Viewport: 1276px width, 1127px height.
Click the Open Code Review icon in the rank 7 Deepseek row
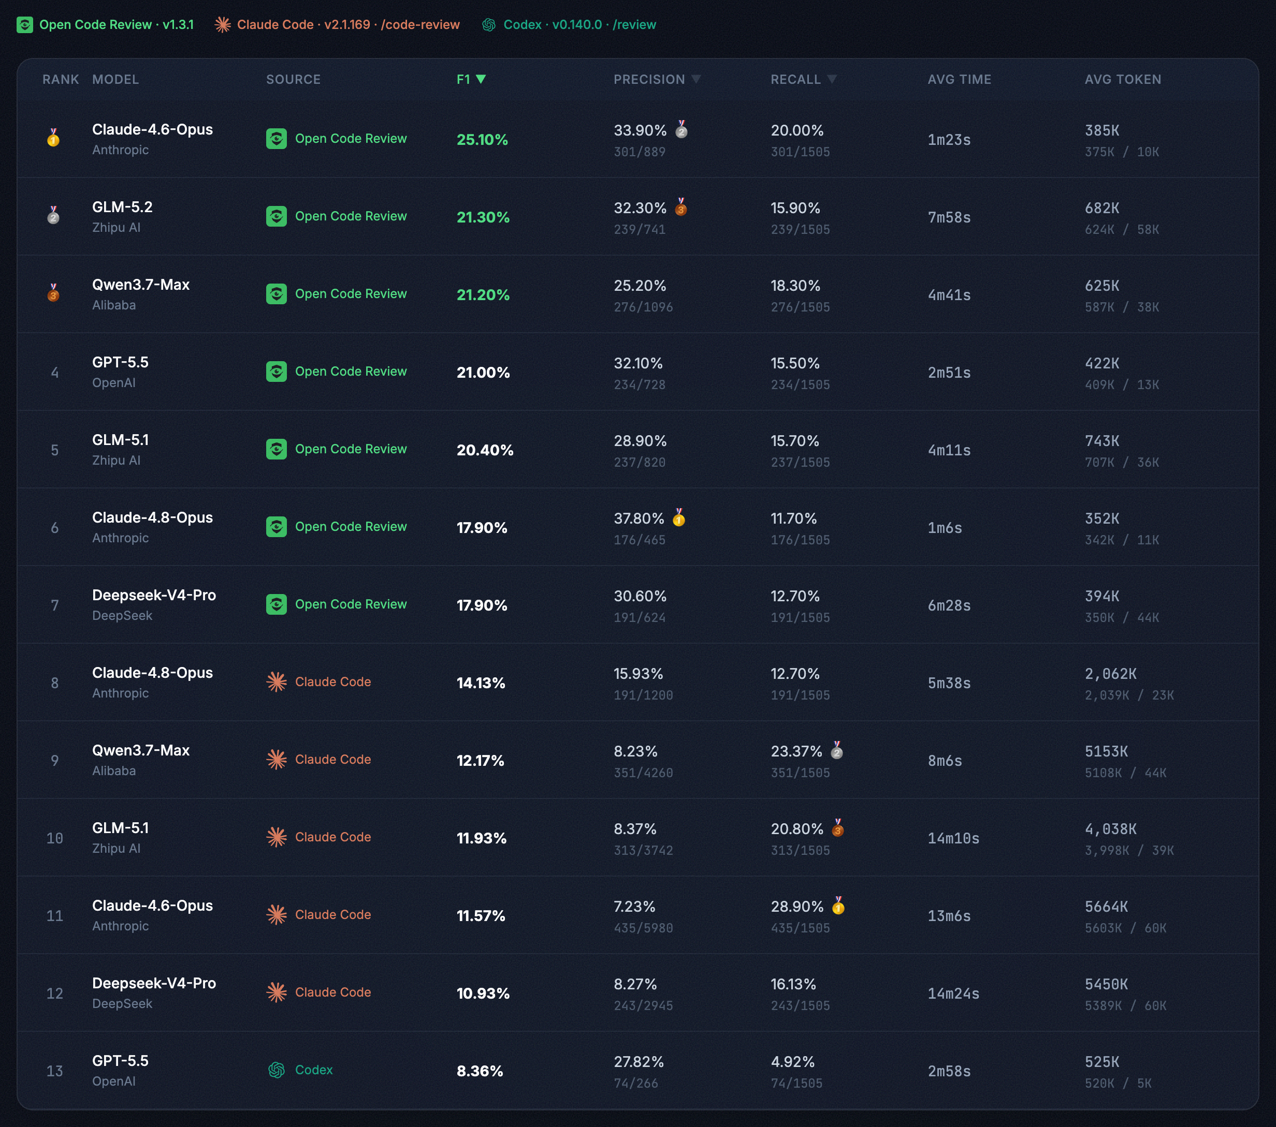point(277,604)
